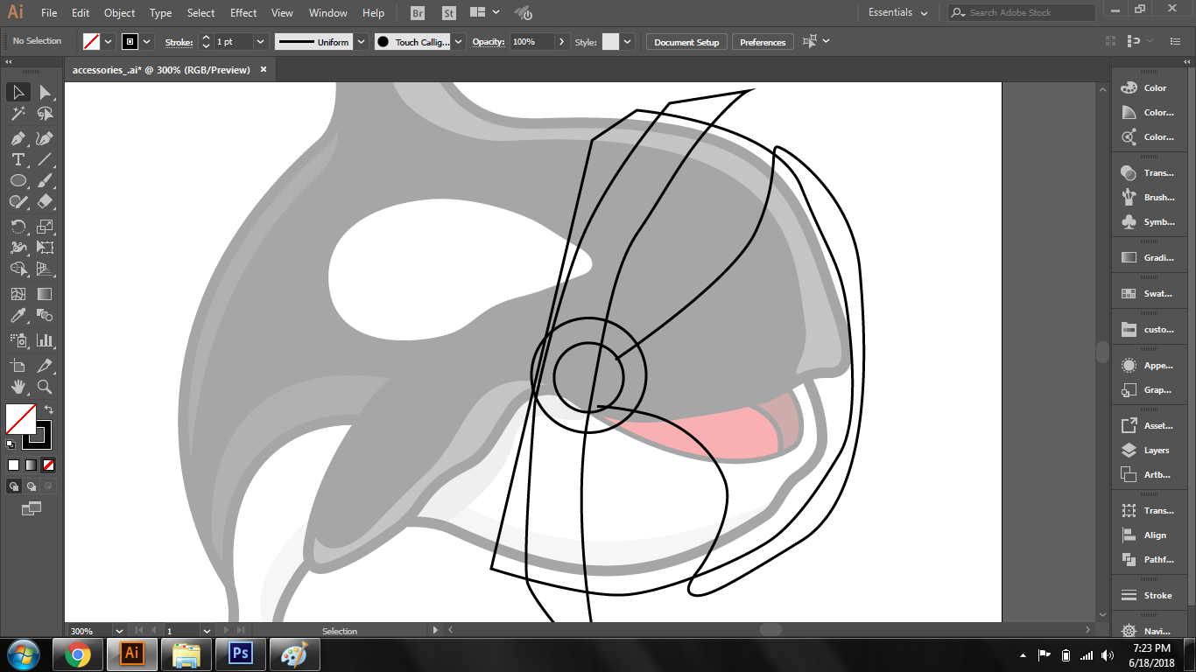Screen dimensions: 1196x672
Task: Select the Curvature tool
Action: [x=45, y=138]
